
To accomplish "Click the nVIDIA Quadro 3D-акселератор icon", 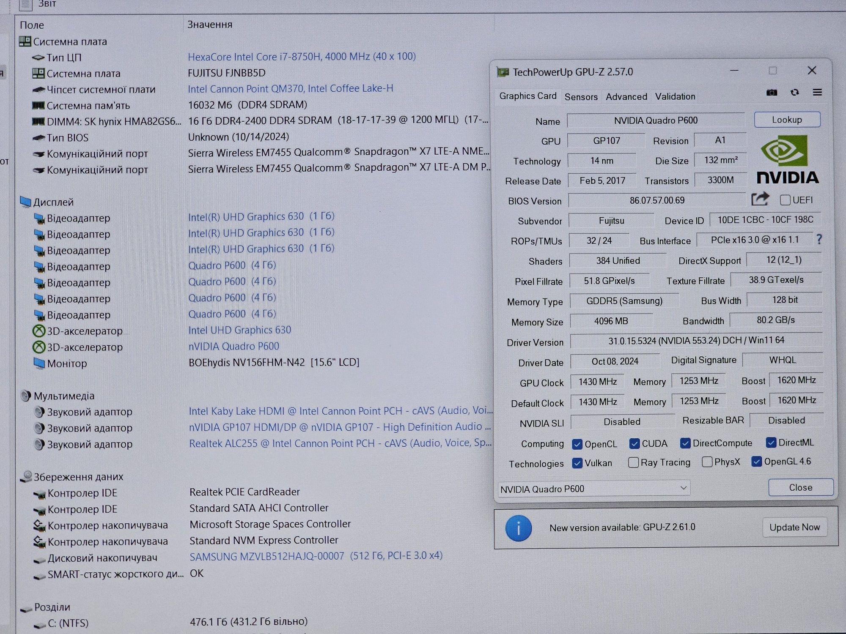I will (x=39, y=347).
